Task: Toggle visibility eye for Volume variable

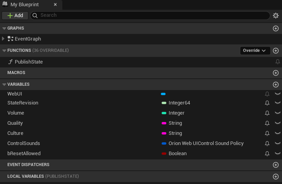Action: [x=277, y=113]
